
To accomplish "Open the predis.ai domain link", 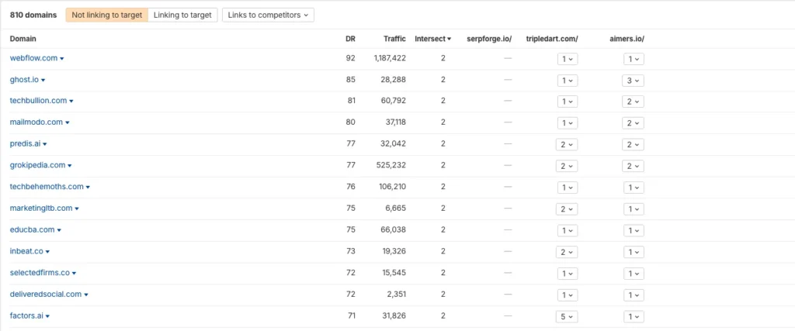I will click(25, 143).
